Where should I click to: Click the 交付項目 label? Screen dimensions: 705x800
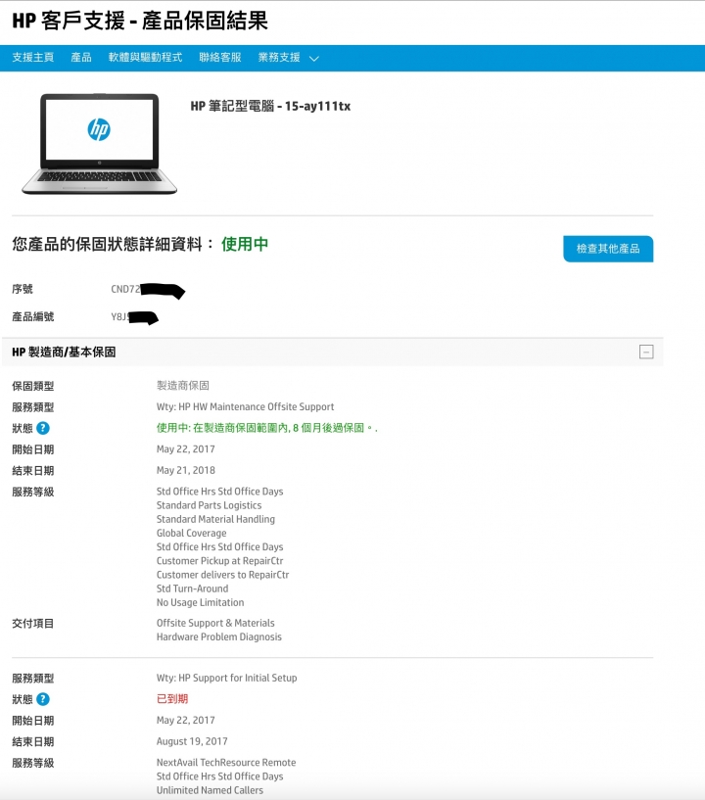click(33, 624)
